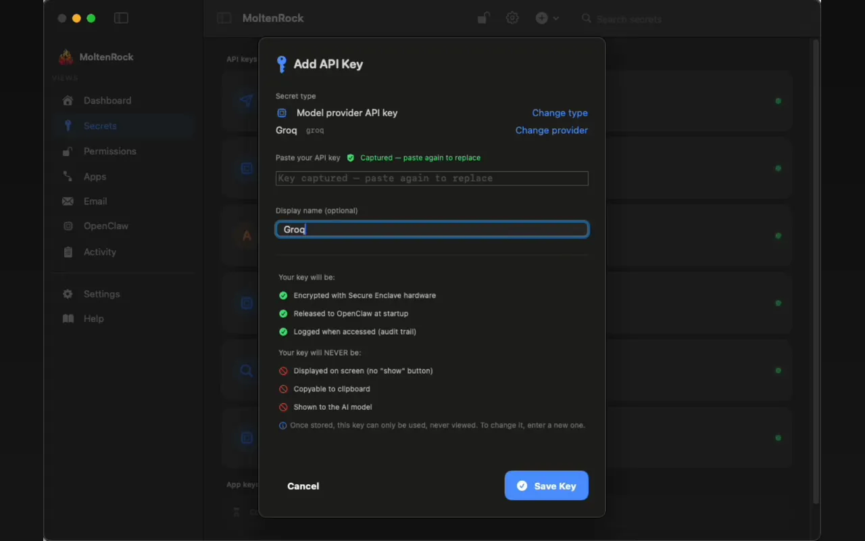Click the Add API Key heading text
Screen dimensions: 865x541
click(x=328, y=64)
